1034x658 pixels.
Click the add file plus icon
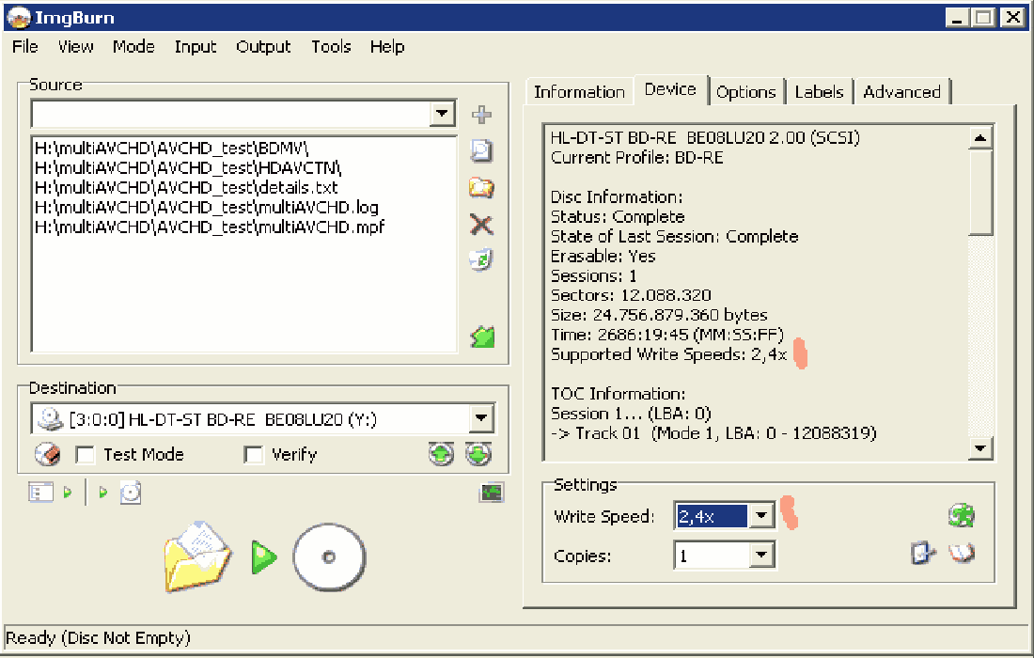click(481, 115)
